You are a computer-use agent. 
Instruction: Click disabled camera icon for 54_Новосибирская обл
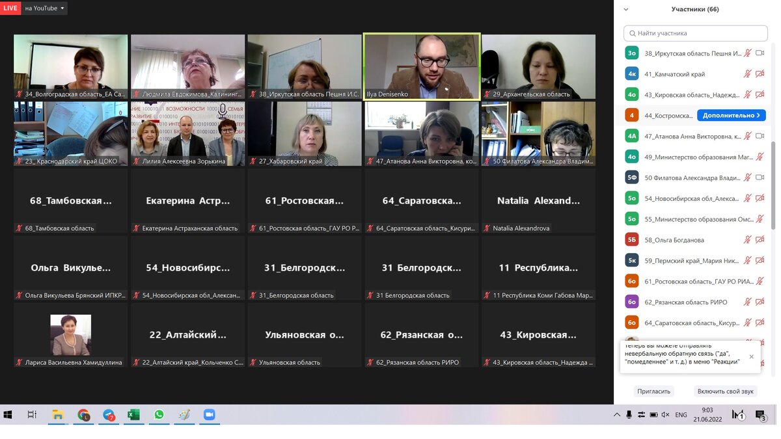[x=759, y=198]
